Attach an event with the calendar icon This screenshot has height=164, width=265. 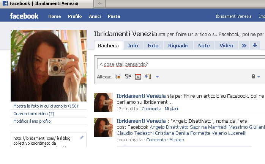(x=138, y=77)
